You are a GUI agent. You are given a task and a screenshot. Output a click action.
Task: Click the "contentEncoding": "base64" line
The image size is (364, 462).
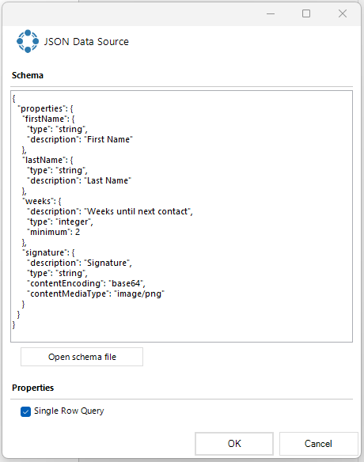86,283
